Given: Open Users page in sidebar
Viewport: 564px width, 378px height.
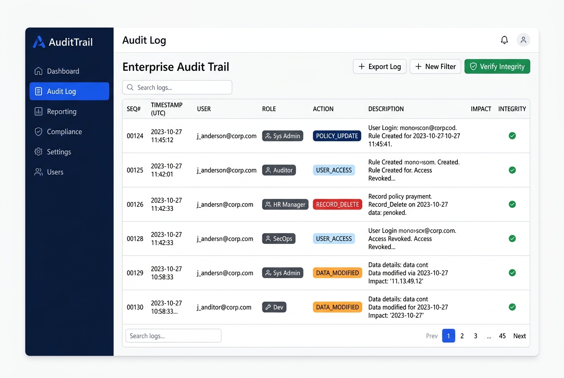Looking at the screenshot, I should 69,172.
